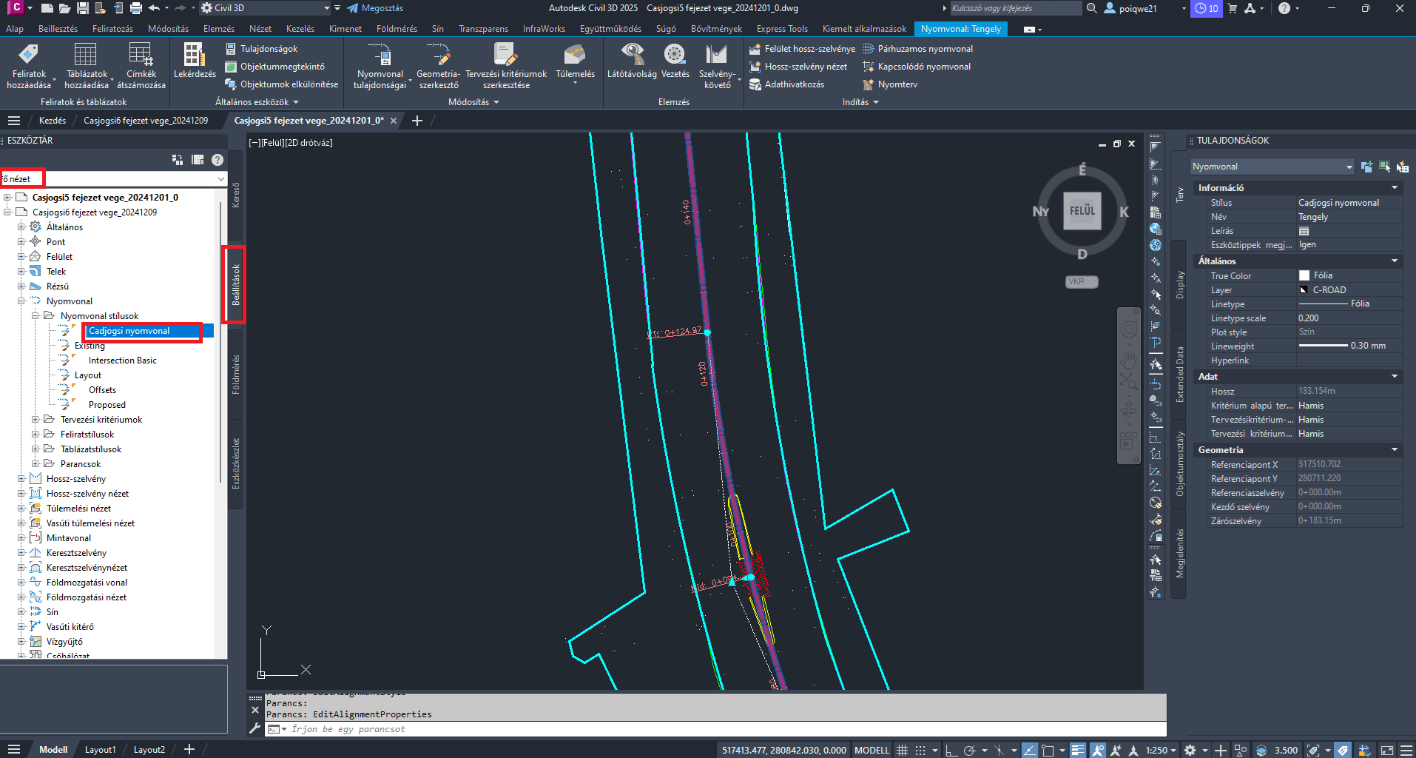
Task: Collapse the Geometria properties section
Action: pyautogui.click(x=1395, y=450)
